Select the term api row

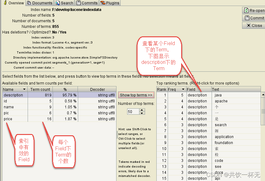tap(208, 178)
